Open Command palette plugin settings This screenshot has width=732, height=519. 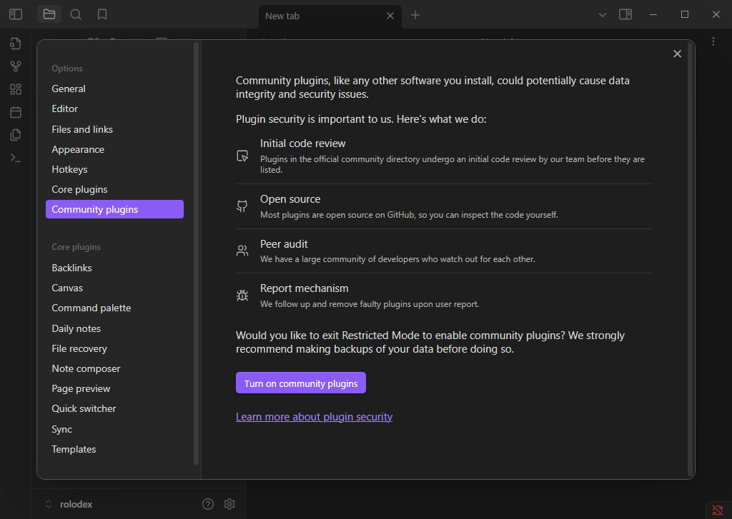[115, 308]
